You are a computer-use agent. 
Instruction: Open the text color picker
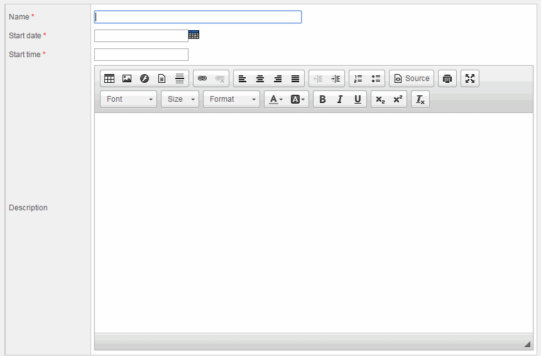276,99
